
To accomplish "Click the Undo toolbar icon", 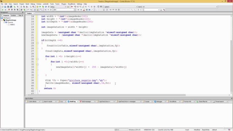I will [x=15, y=7].
